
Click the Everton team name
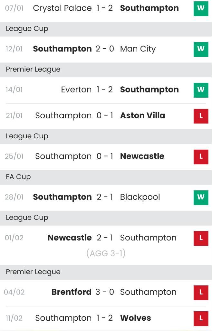click(76, 90)
